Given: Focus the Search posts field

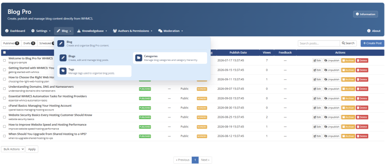Looking at the screenshot, I should point(319,43).
